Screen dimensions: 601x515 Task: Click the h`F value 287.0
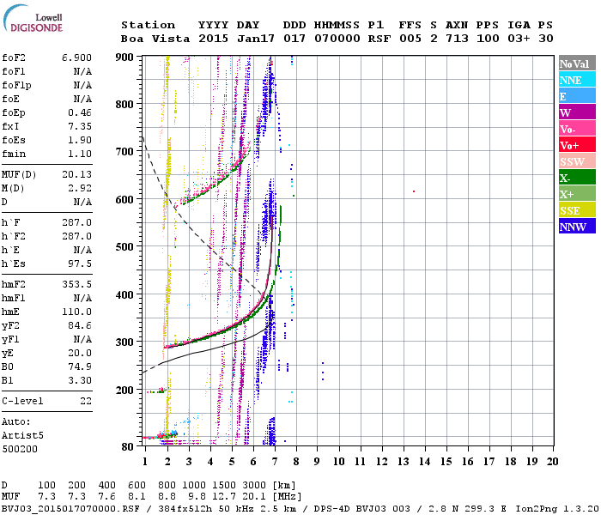pos(76,222)
